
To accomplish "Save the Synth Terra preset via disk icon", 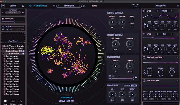I will click(x=84, y=6).
